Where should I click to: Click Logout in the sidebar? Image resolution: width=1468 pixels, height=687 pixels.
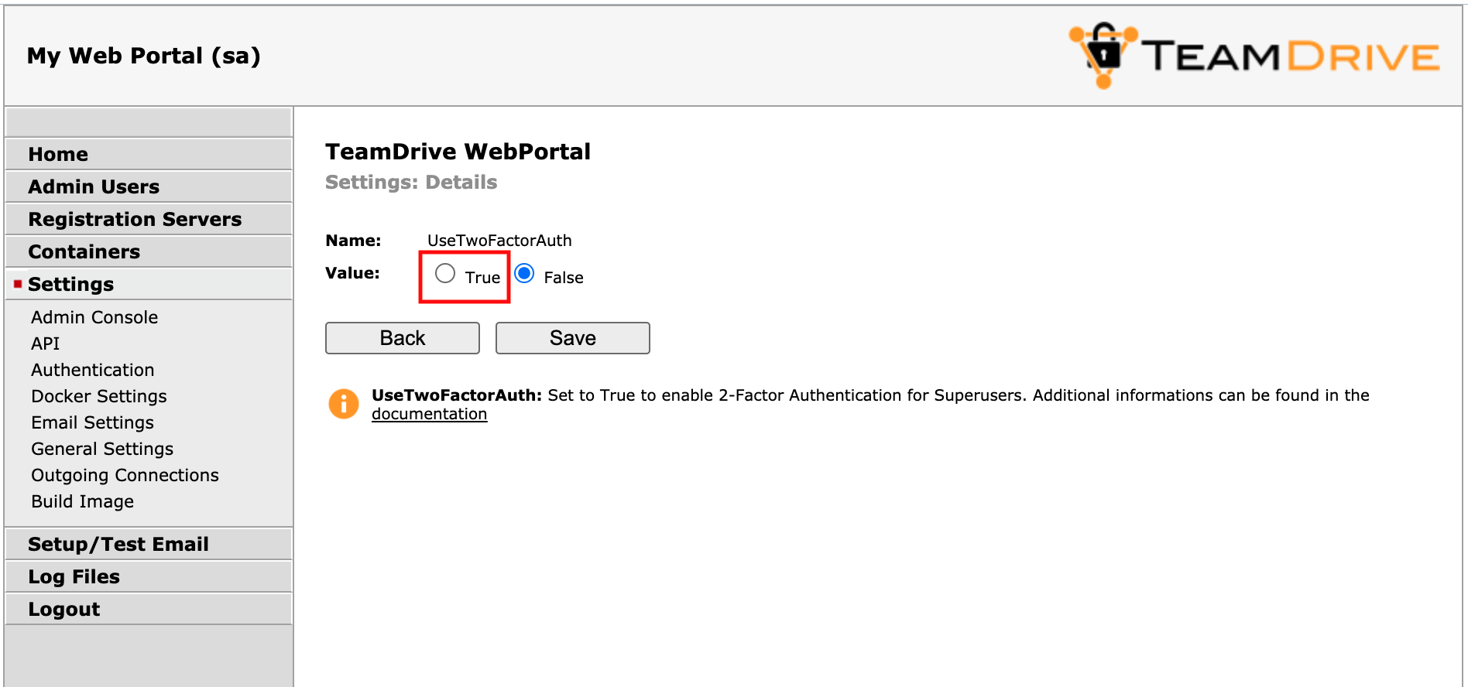tap(64, 609)
